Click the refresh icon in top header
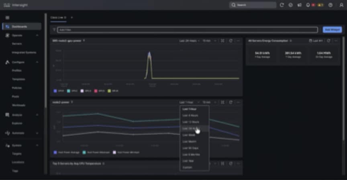This screenshot has width=347, height=180. click(282, 5)
